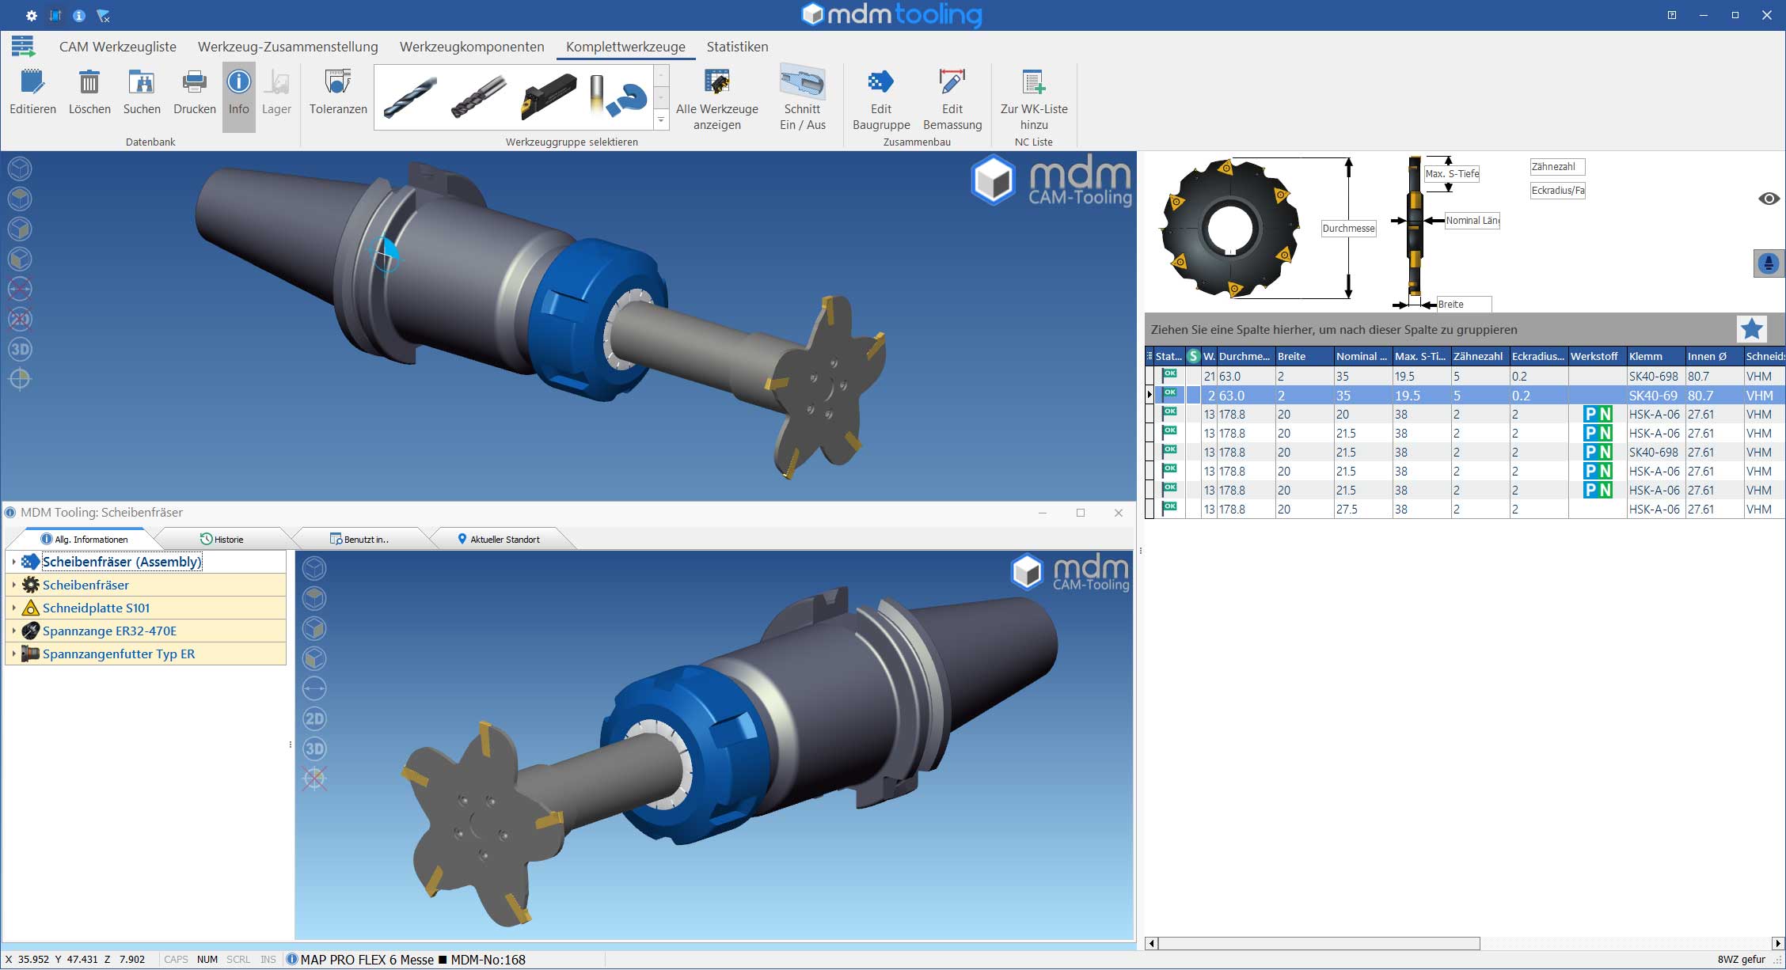This screenshot has width=1786, height=970.
Task: Sort by the Zähnezahl column header
Action: 1477,356
